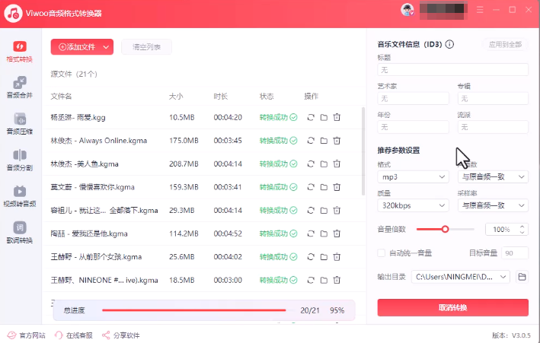Screen dimensions: 540x343
Task: Enable the 自动统一音量 checkbox
Action: point(382,252)
